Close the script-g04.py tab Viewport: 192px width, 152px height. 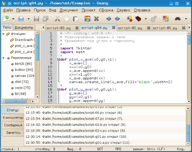pos(114,27)
